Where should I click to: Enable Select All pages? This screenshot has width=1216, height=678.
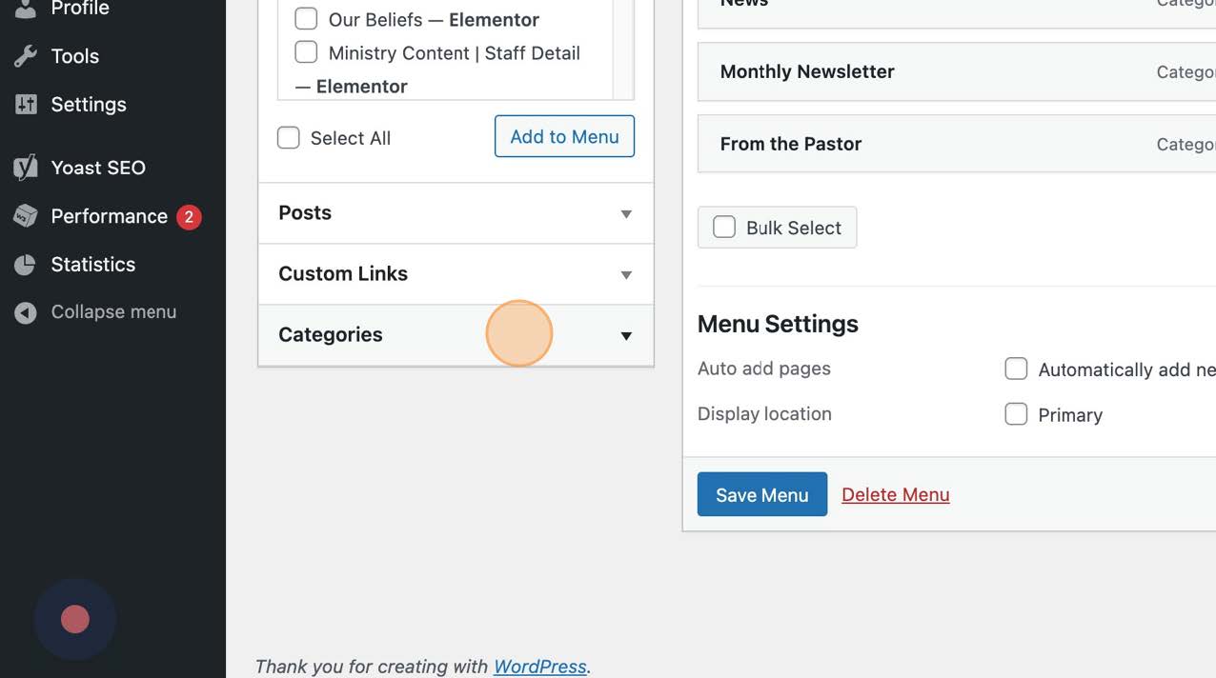pos(289,138)
